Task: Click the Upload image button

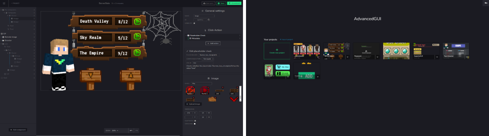Action: (193, 104)
